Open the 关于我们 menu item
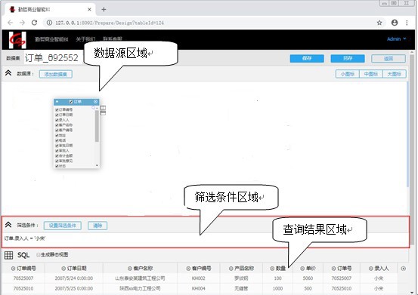The height and width of the screenshot is (295, 418). [85, 39]
